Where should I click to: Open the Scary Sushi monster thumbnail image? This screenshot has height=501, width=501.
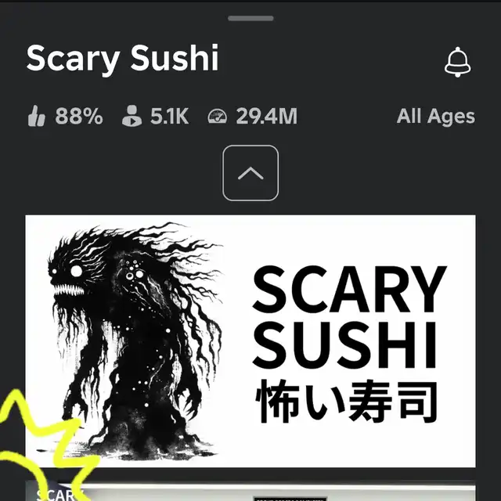pyautogui.click(x=250, y=341)
